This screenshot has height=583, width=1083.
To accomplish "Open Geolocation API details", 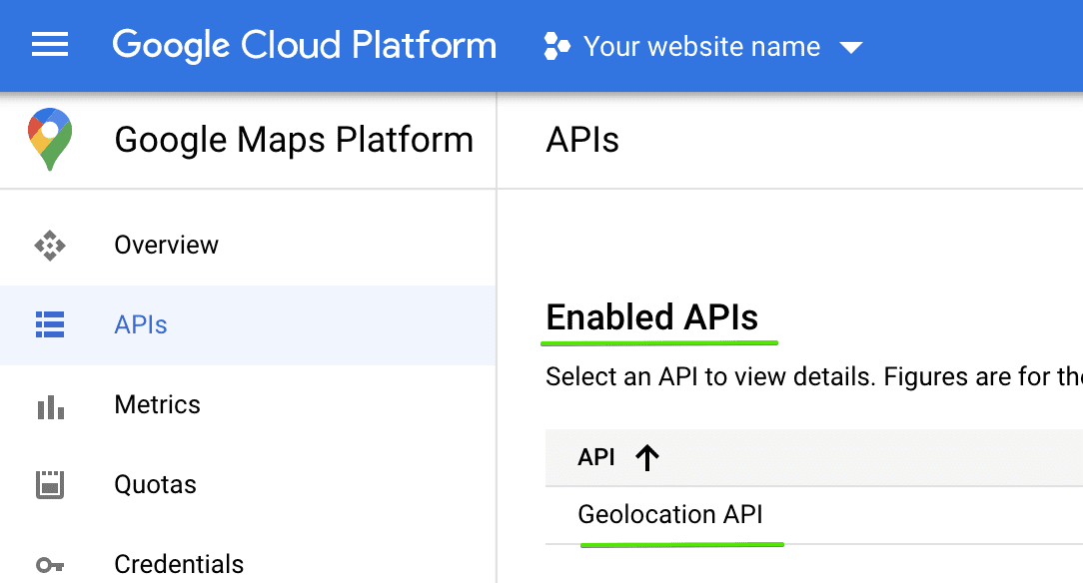I will pos(669,515).
